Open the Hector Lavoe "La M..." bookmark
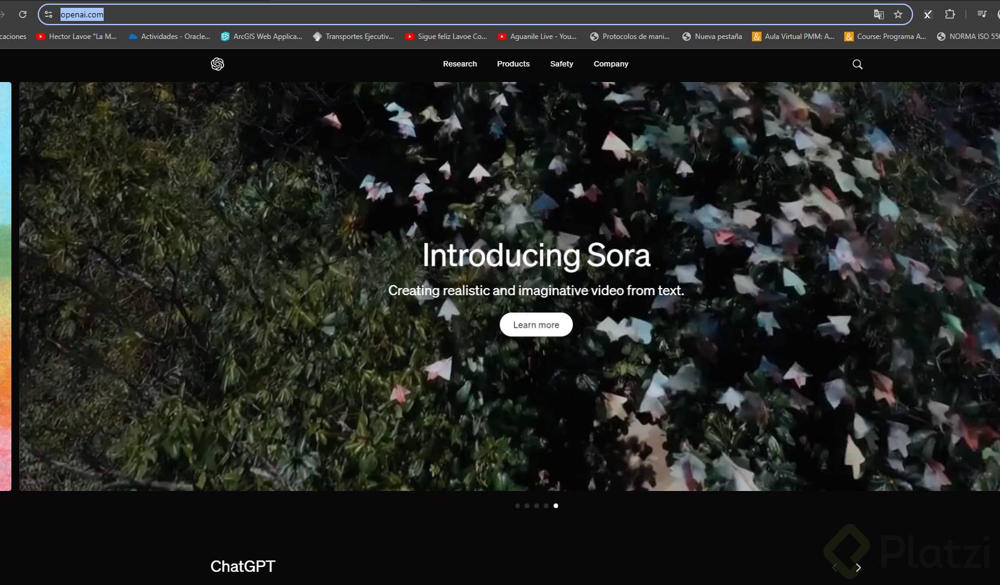1000x585 pixels. coord(76,37)
